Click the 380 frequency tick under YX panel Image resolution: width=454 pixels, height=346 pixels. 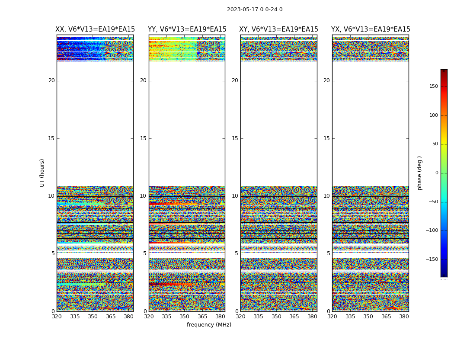point(404,317)
